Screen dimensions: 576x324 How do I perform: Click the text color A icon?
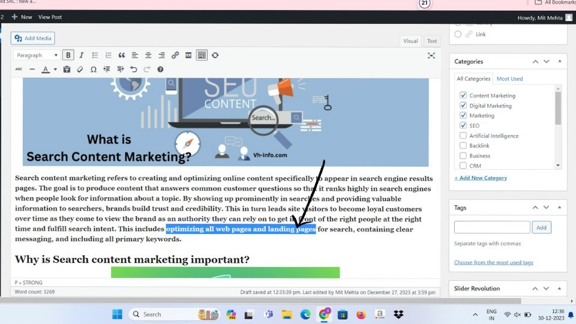pyautogui.click(x=45, y=69)
